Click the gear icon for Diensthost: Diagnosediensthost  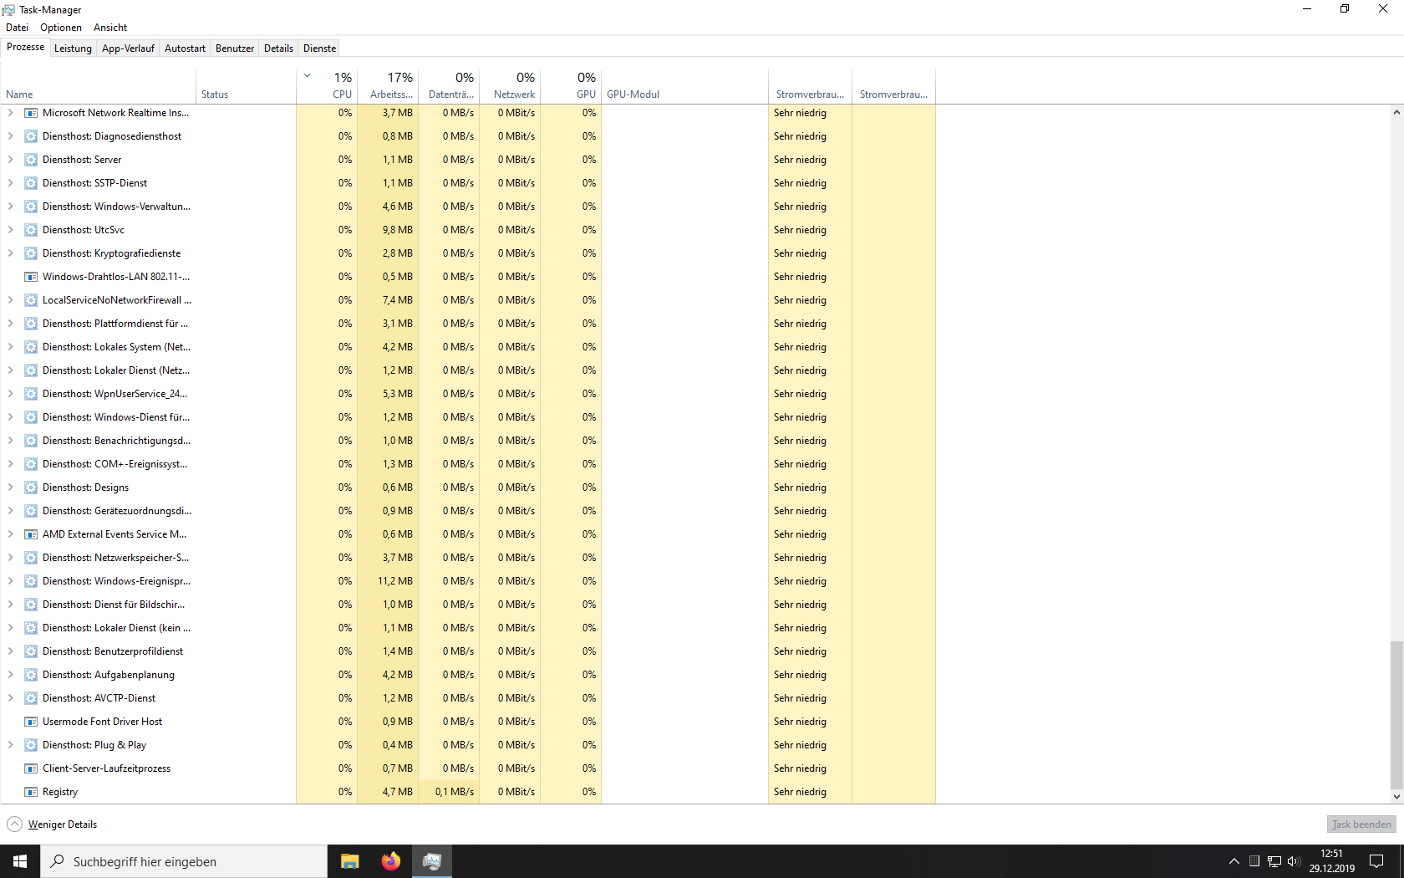point(31,136)
